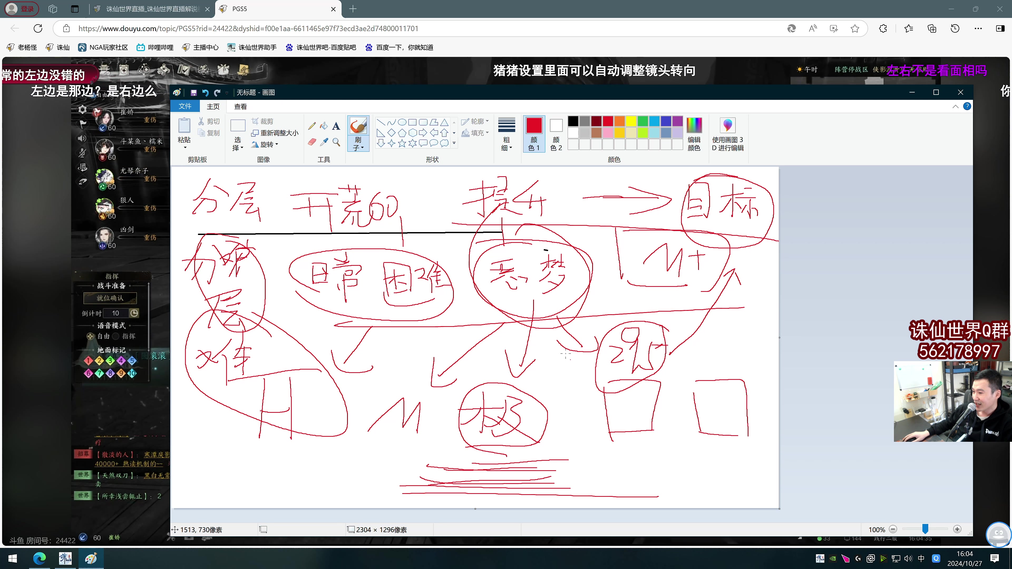1012x569 pixels.
Task: Click the countdown value field showing 10
Action: 115,313
